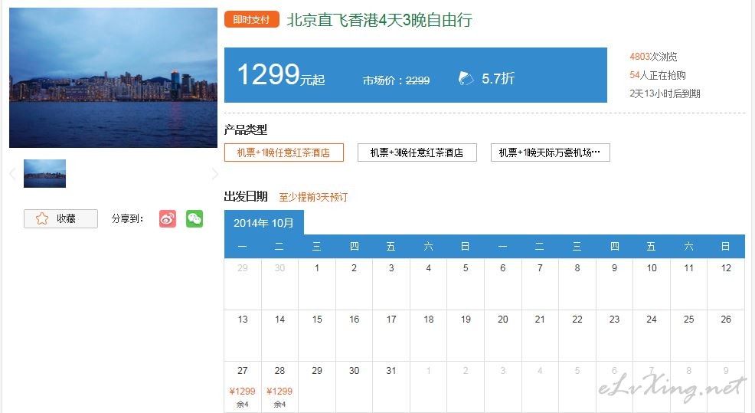Click calendar date 15 in October
755x413 pixels.
pos(317,336)
